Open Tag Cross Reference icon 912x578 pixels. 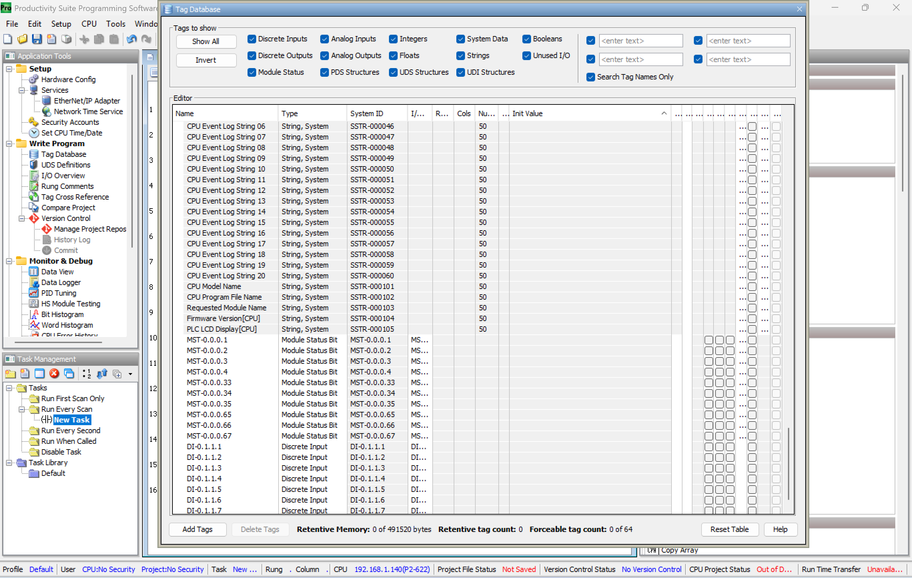pos(34,197)
